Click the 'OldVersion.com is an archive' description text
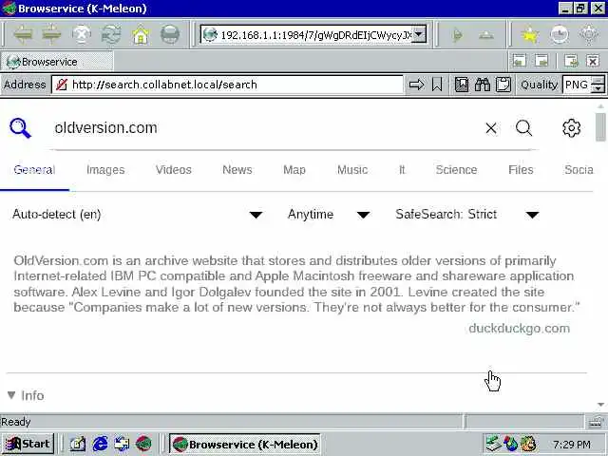This screenshot has height=456, width=608. pos(296,284)
